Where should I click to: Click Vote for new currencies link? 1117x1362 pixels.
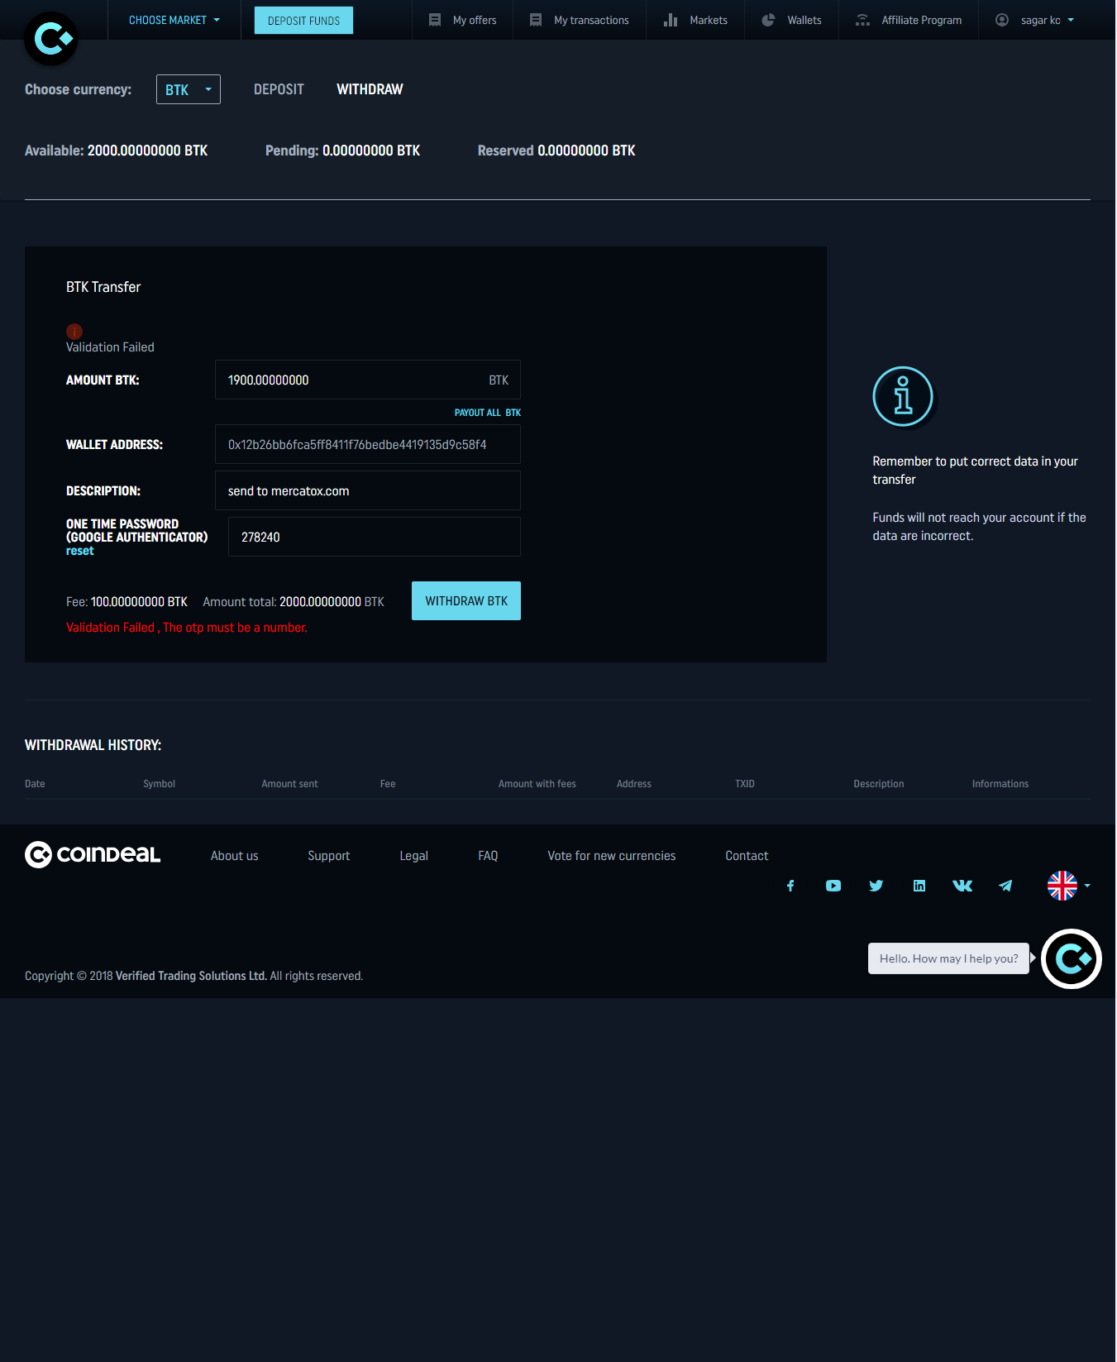[x=612, y=856]
